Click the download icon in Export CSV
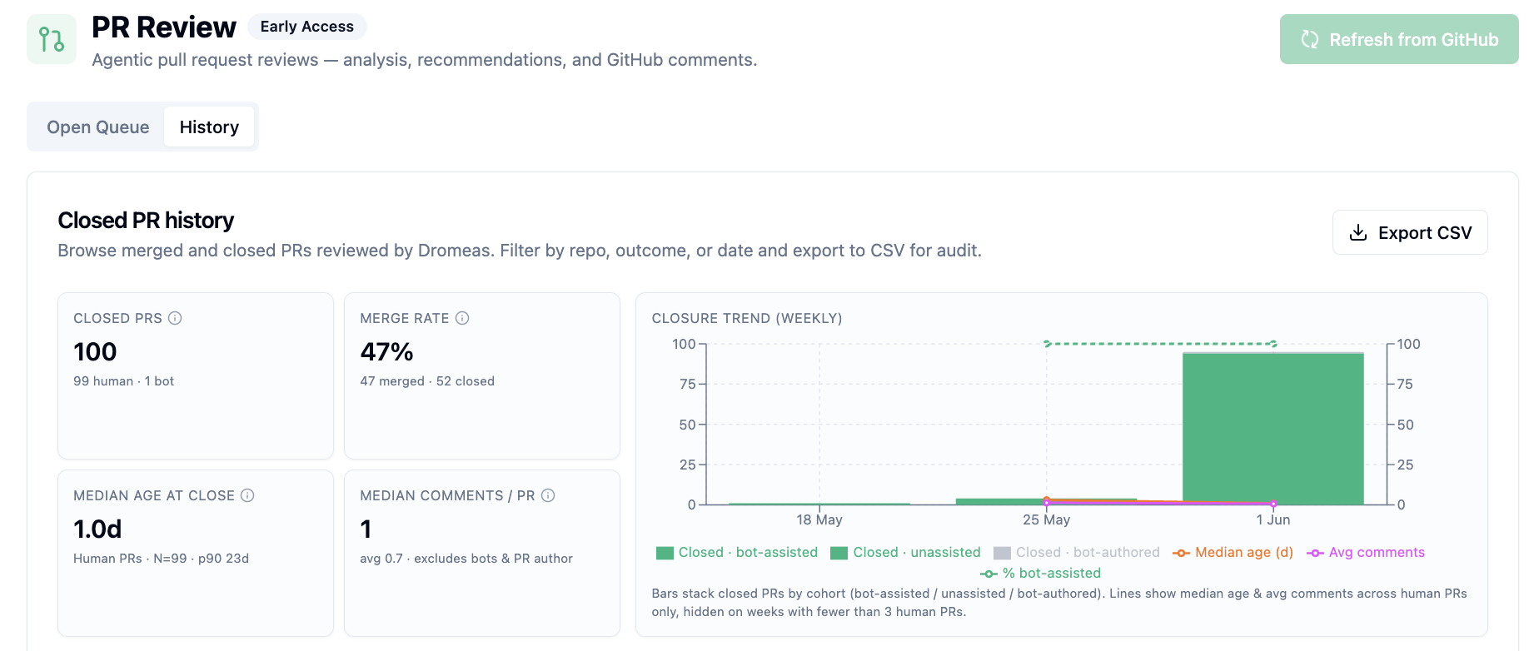Viewport: 1529px width, 651px height. tap(1358, 232)
